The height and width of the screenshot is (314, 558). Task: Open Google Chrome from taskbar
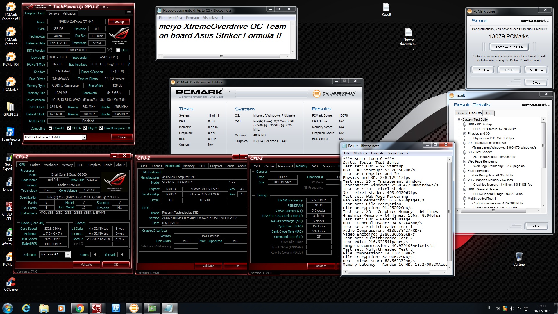[x=79, y=308]
